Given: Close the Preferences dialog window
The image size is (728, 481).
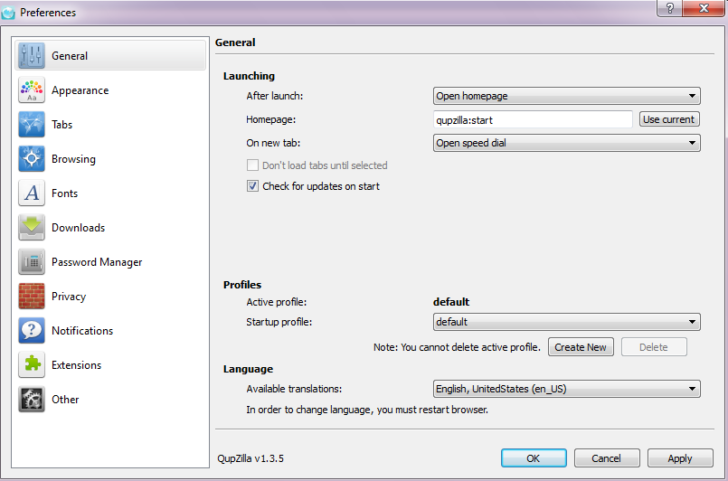Looking at the screenshot, I should [703, 8].
